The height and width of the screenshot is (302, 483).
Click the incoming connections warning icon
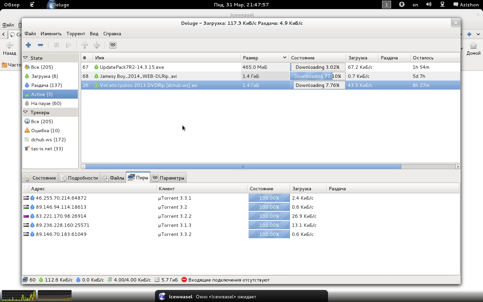184,280
